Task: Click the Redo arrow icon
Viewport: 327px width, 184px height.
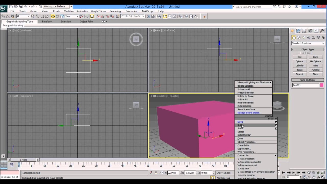Action: click(x=33, y=6)
